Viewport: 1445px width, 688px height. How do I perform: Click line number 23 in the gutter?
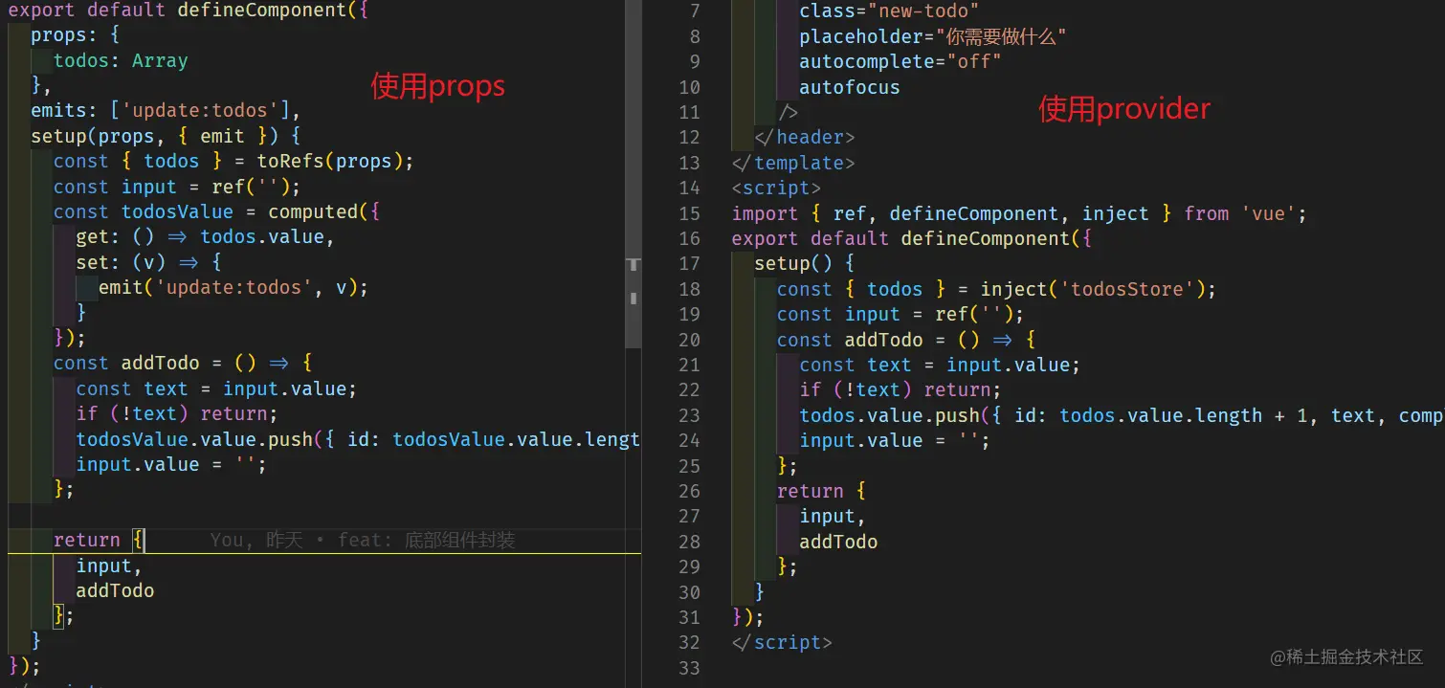pyautogui.click(x=689, y=415)
